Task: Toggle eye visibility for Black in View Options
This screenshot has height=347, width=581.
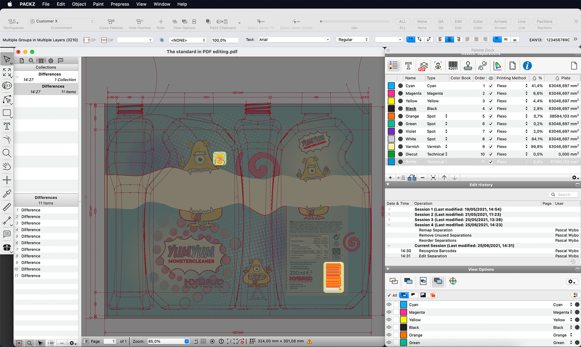Action: click(389, 327)
